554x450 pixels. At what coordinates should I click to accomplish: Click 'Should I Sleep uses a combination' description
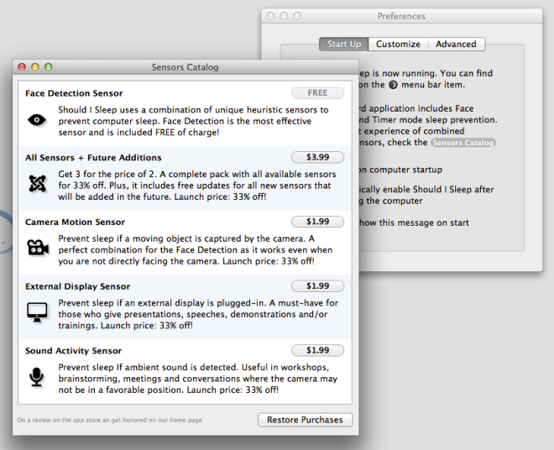[193, 121]
